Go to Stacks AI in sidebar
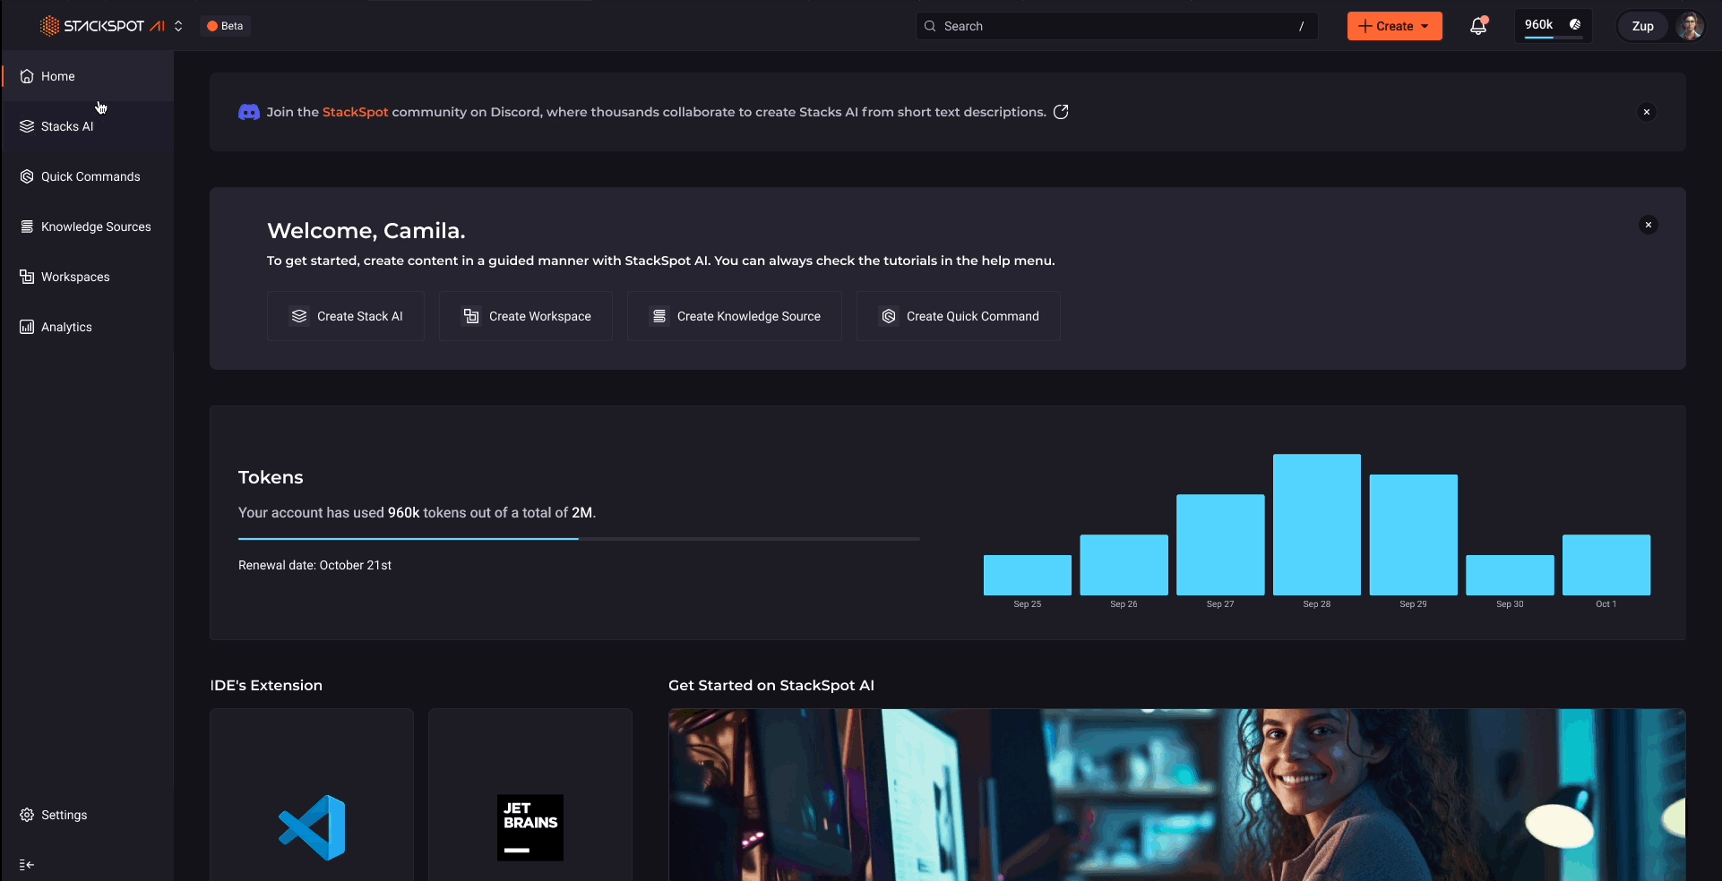 pos(67,126)
